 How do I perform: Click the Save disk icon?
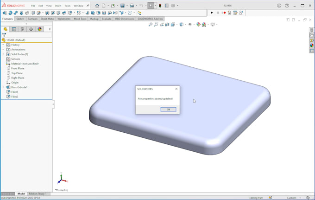pos(122,6)
